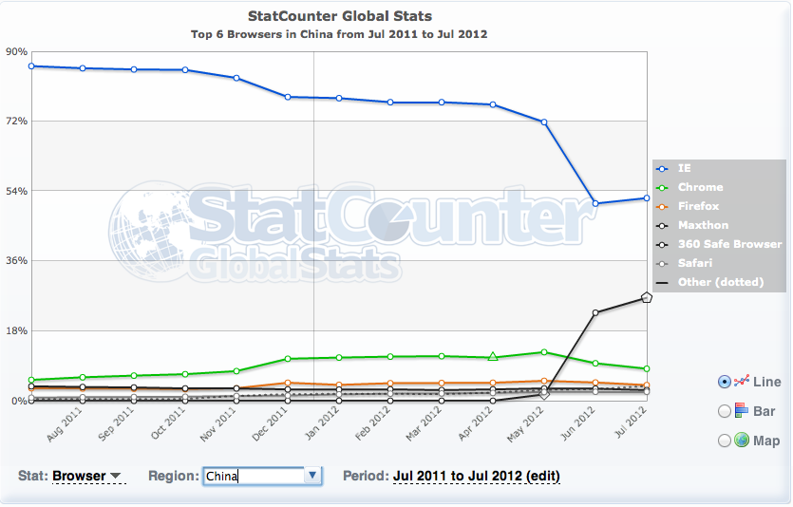Screen dimensions: 793x507
Task: Click the bar chart icon
Action: click(742, 410)
